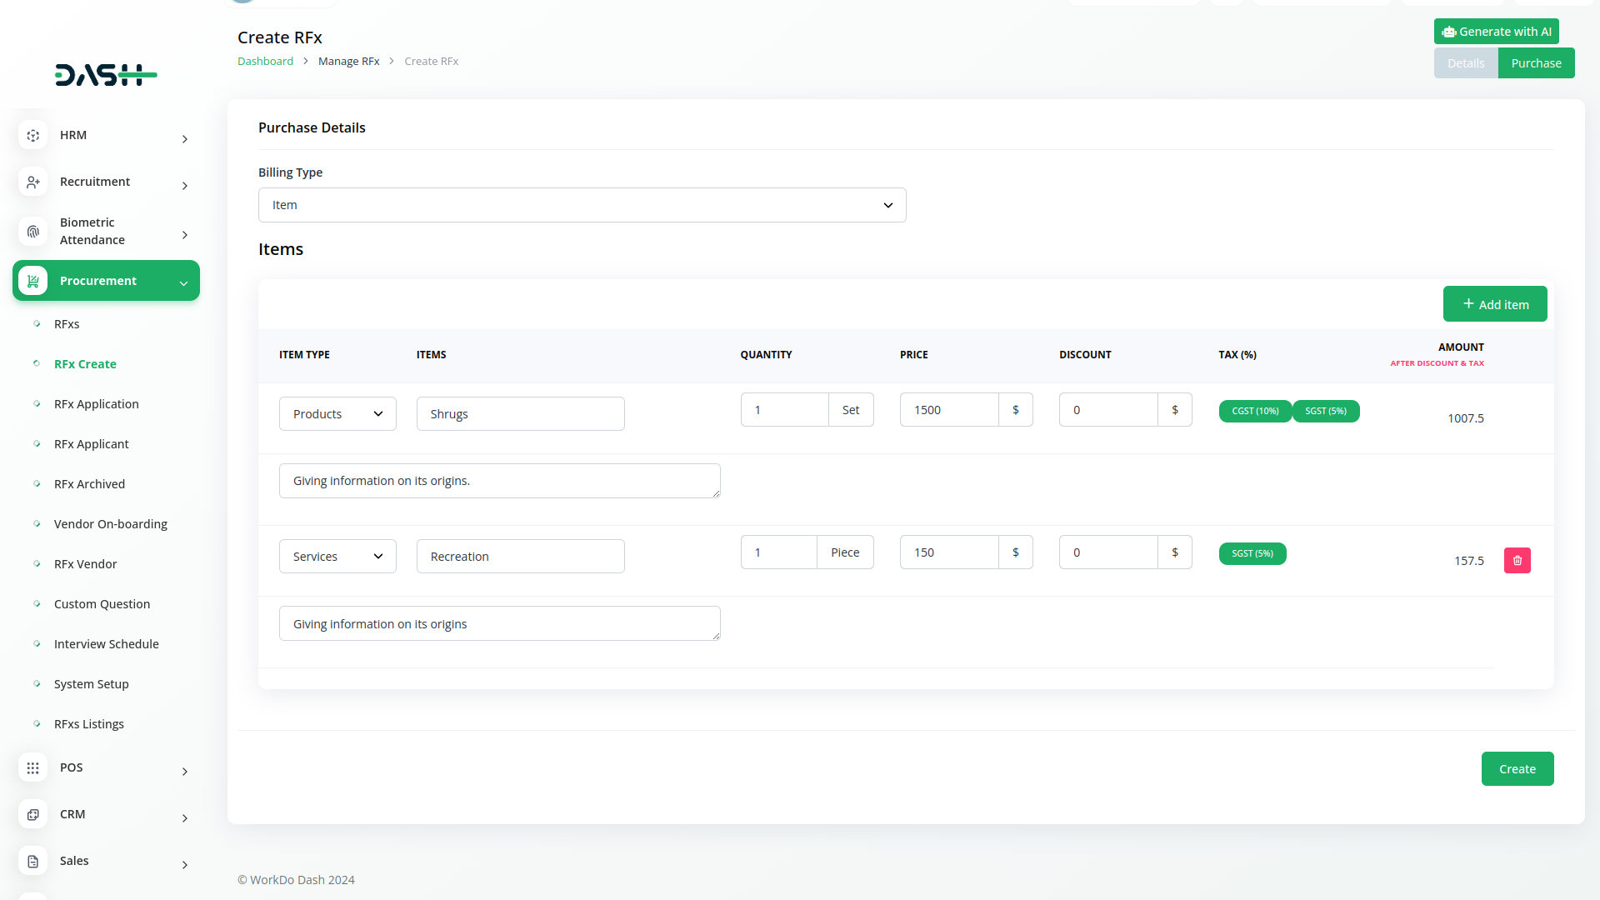Collapse the Procurement menu chevron
Screen dimensions: 1600x900
click(183, 283)
